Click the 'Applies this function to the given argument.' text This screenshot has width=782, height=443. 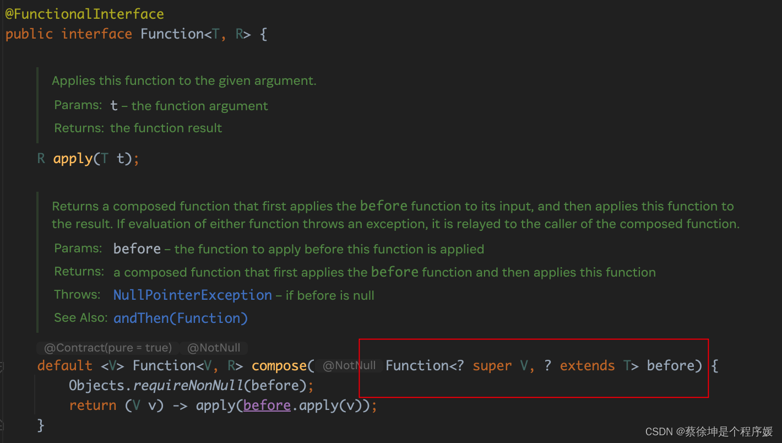(x=184, y=81)
